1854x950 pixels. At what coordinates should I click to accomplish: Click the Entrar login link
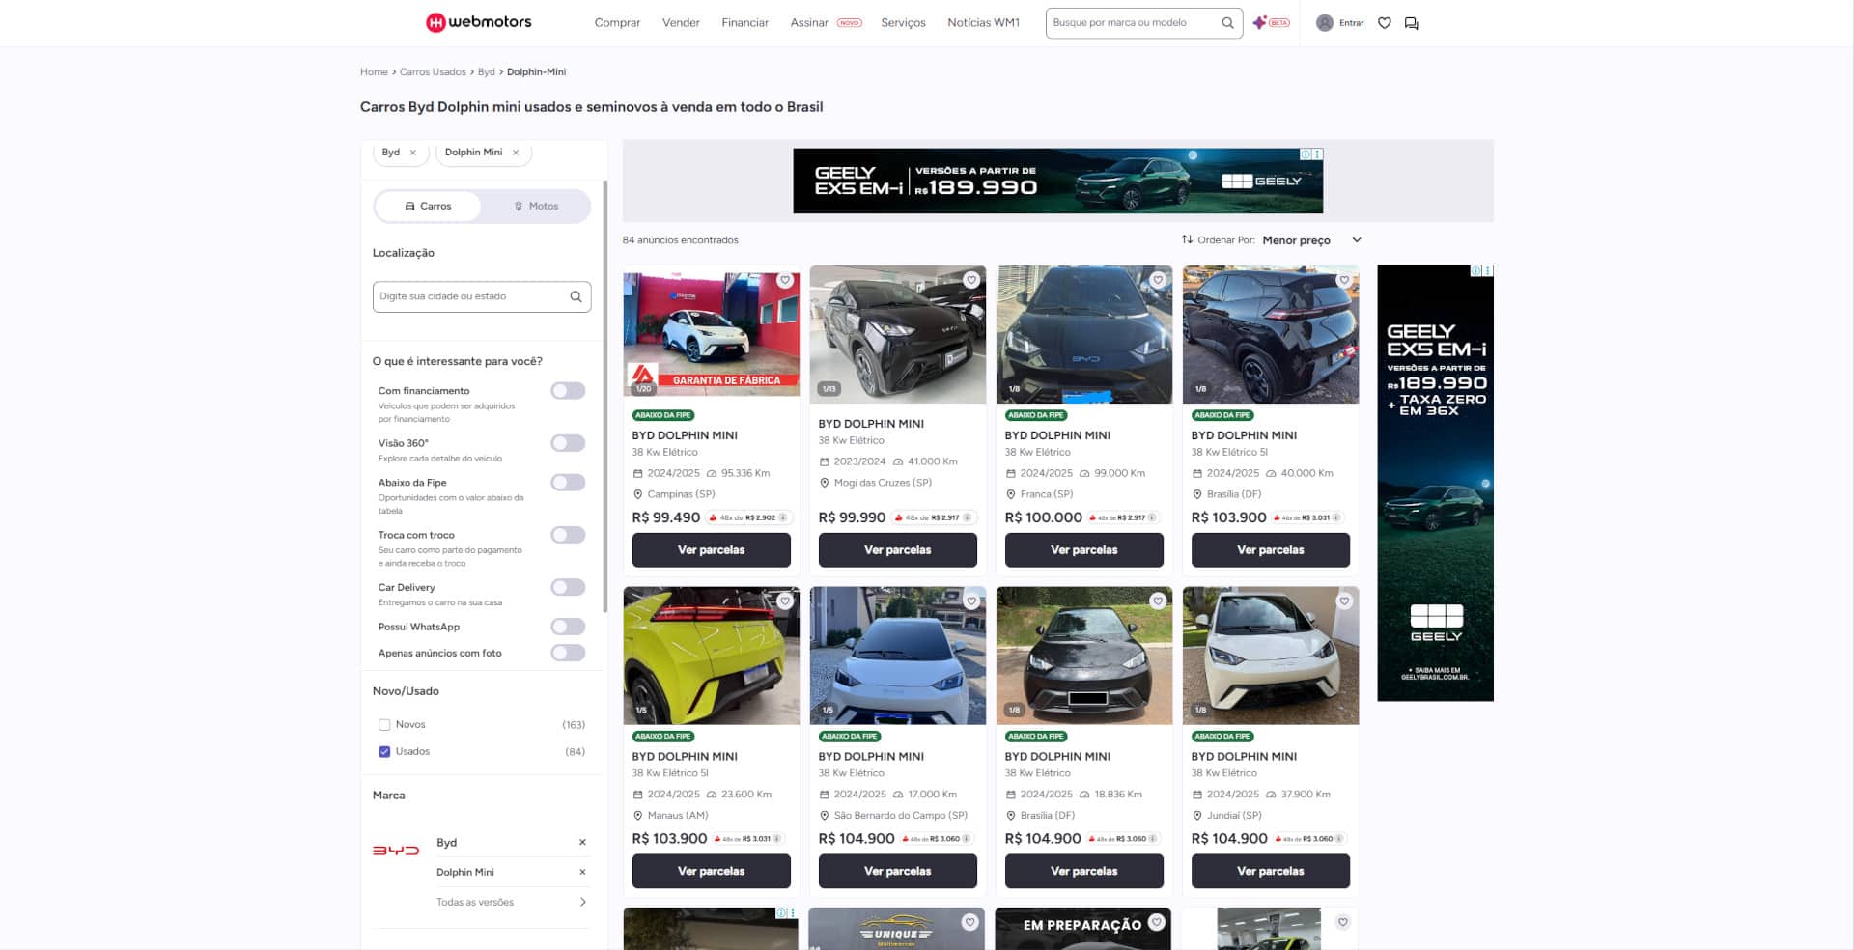[x=1351, y=23]
